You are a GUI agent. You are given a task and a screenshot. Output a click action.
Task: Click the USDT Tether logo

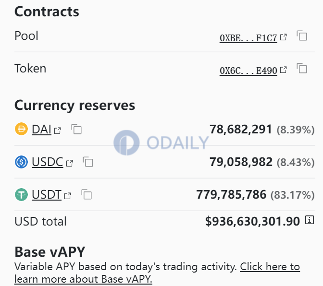(22, 195)
